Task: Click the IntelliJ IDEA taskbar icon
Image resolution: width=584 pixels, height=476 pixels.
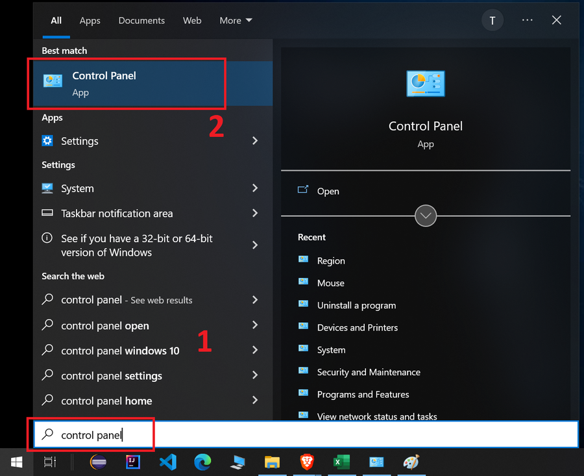Action: (x=133, y=462)
